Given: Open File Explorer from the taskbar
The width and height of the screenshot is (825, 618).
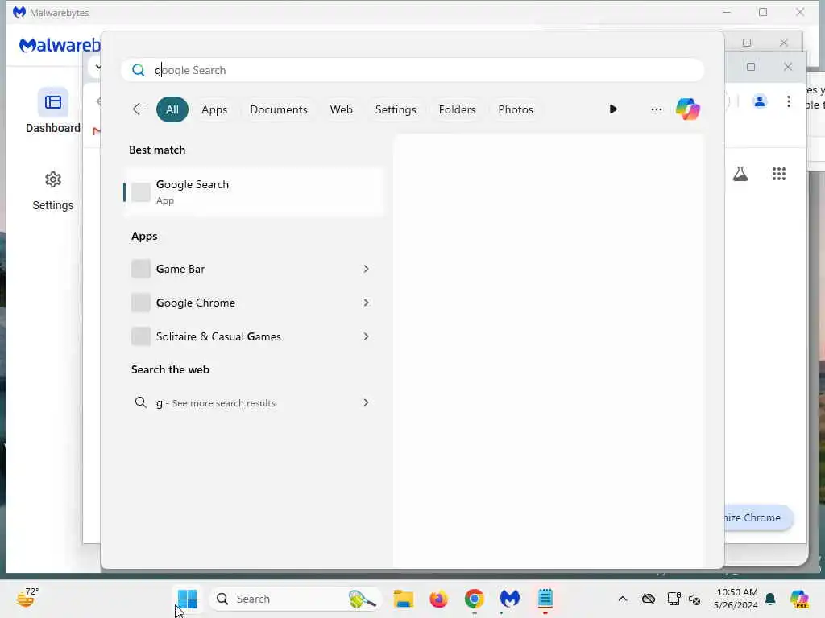Looking at the screenshot, I should [x=403, y=599].
